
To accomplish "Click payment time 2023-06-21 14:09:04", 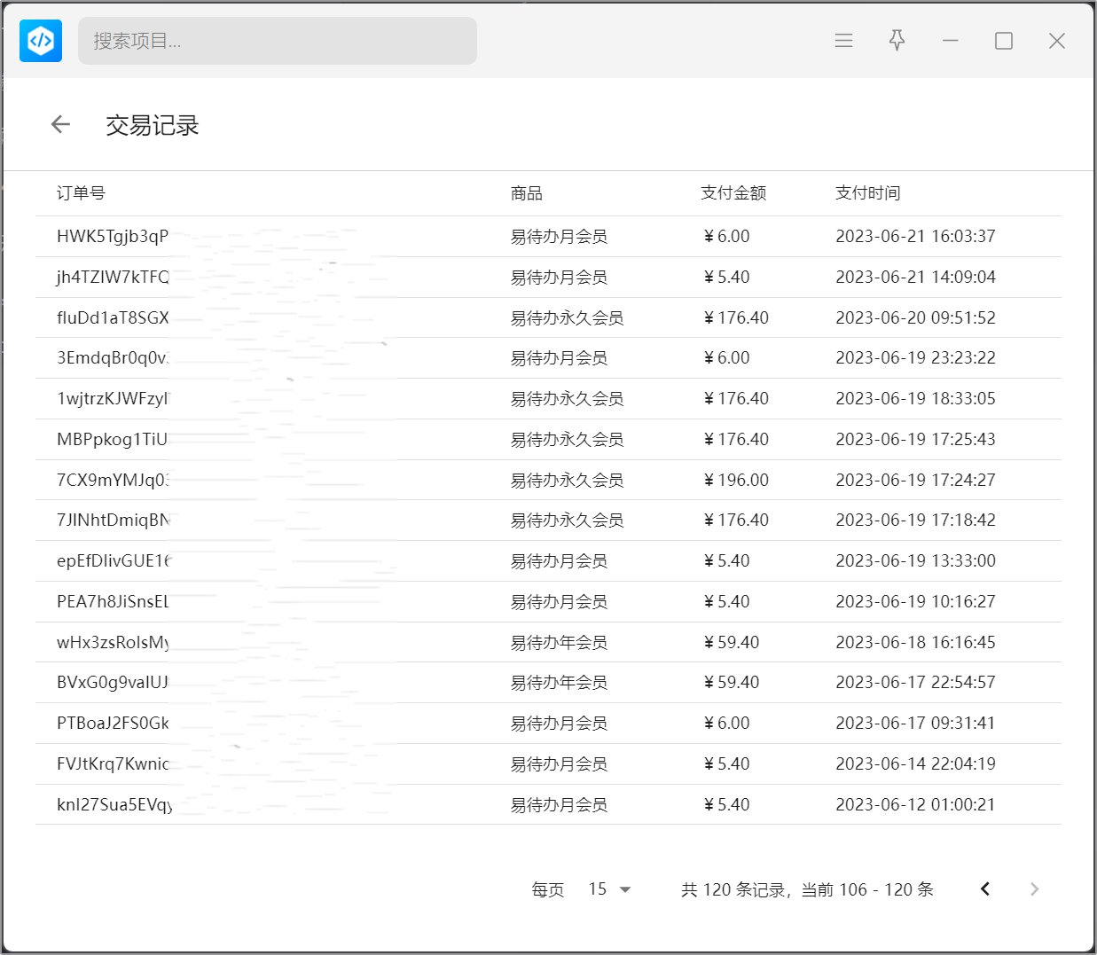I will [x=915, y=278].
